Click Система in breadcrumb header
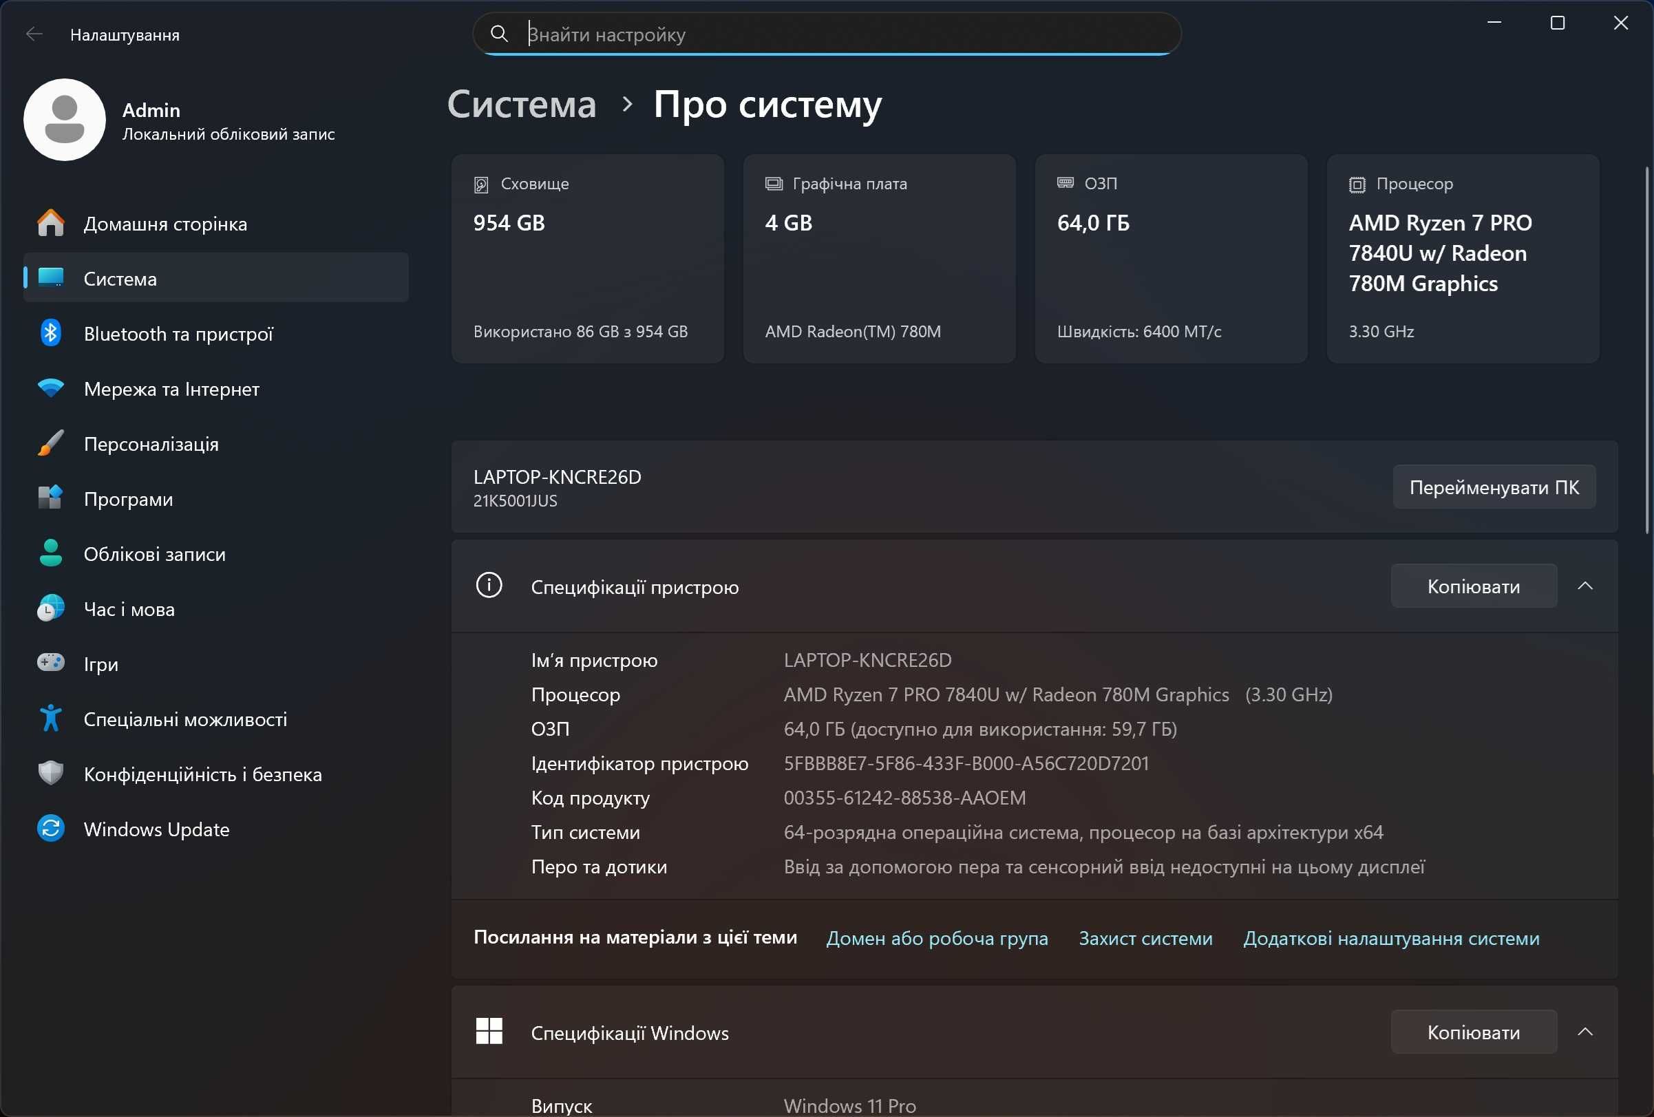 [x=522, y=104]
